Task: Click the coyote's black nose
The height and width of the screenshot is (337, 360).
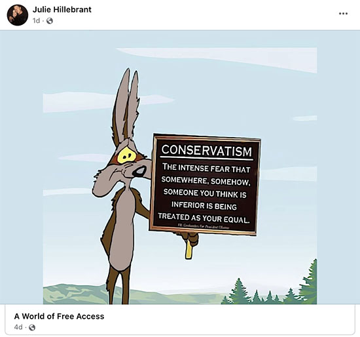Action: click(139, 171)
